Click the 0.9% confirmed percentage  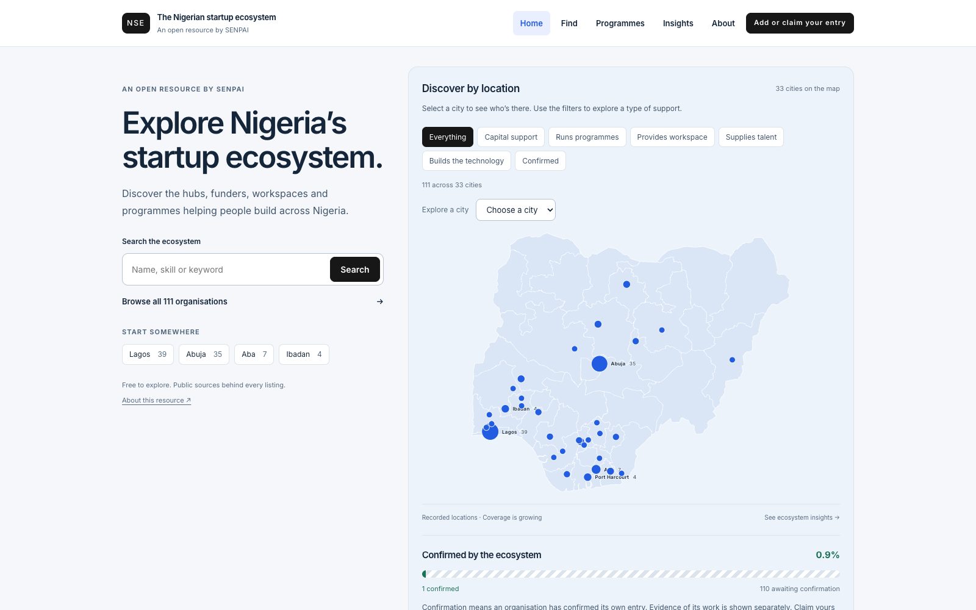(828, 555)
